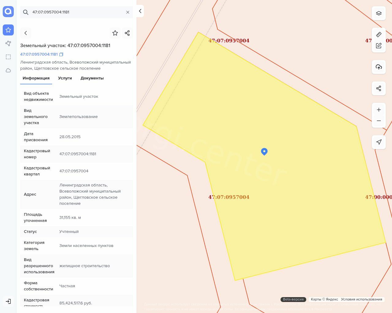Switch to the Услуги tab
This screenshot has height=313, width=392.
[x=65, y=78]
